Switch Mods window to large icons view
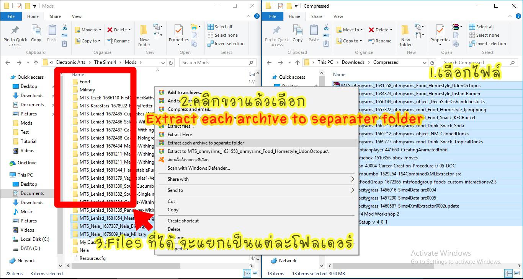 [x=255, y=273]
